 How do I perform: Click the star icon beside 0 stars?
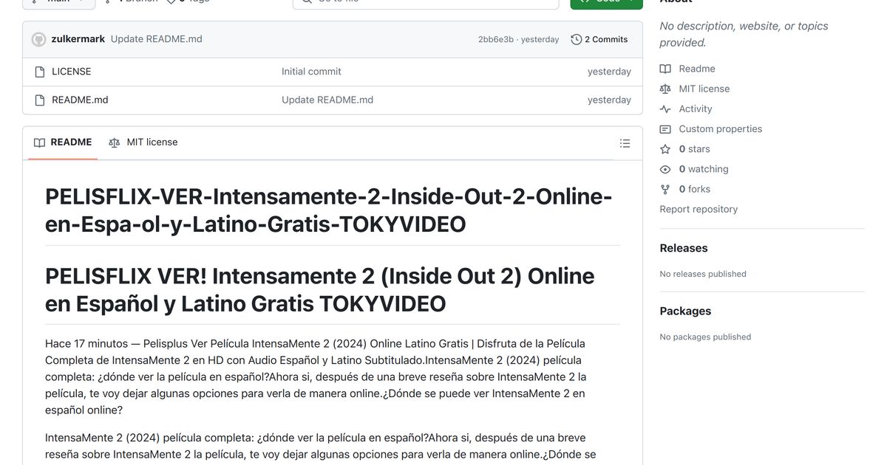point(665,149)
